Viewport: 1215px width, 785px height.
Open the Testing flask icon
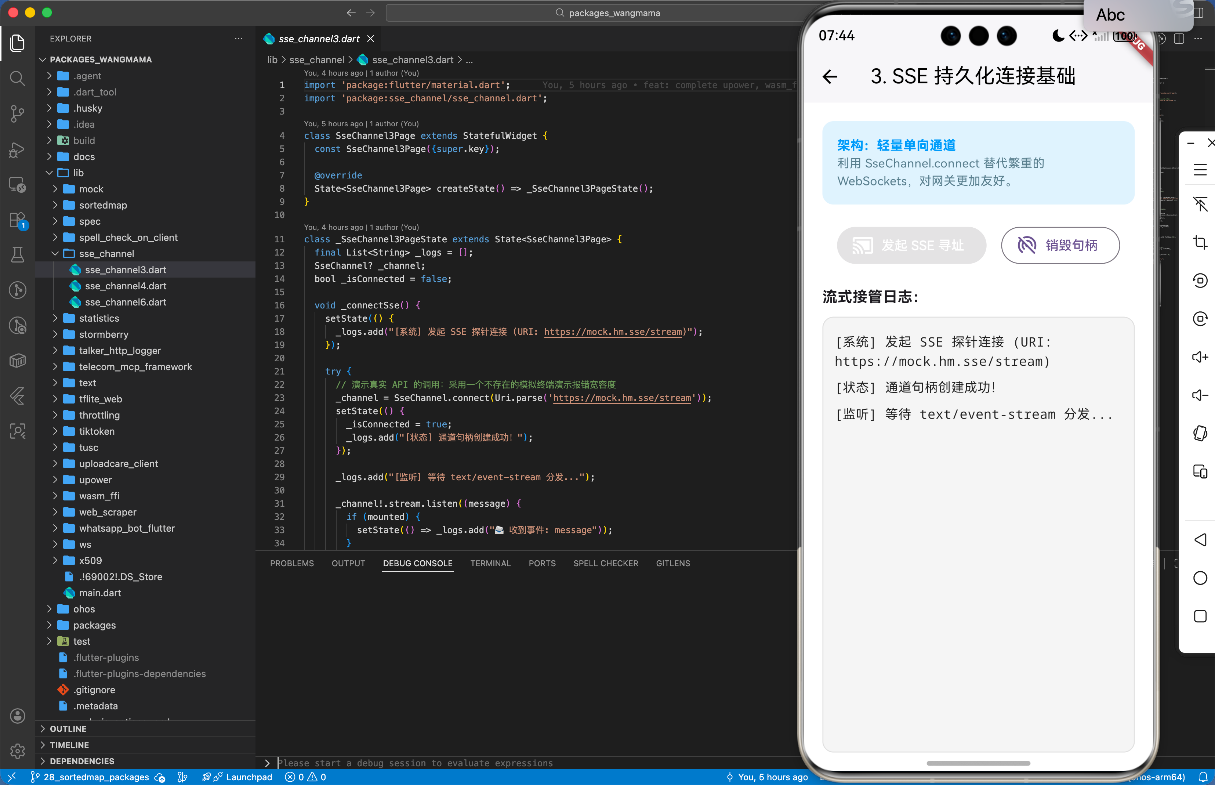[17, 255]
